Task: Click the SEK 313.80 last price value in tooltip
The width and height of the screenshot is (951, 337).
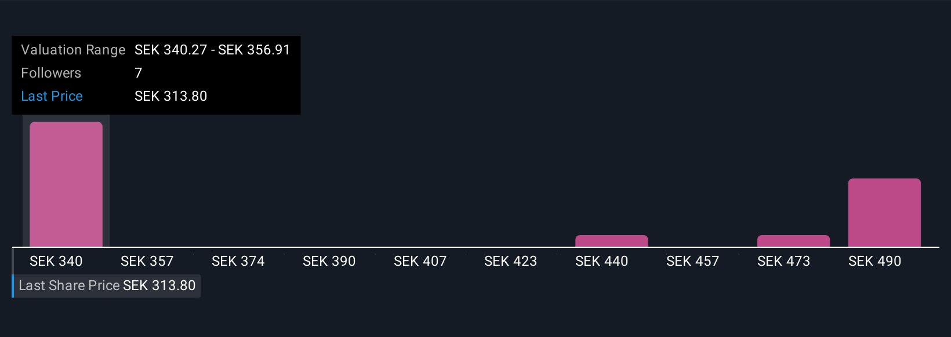Action: (171, 96)
